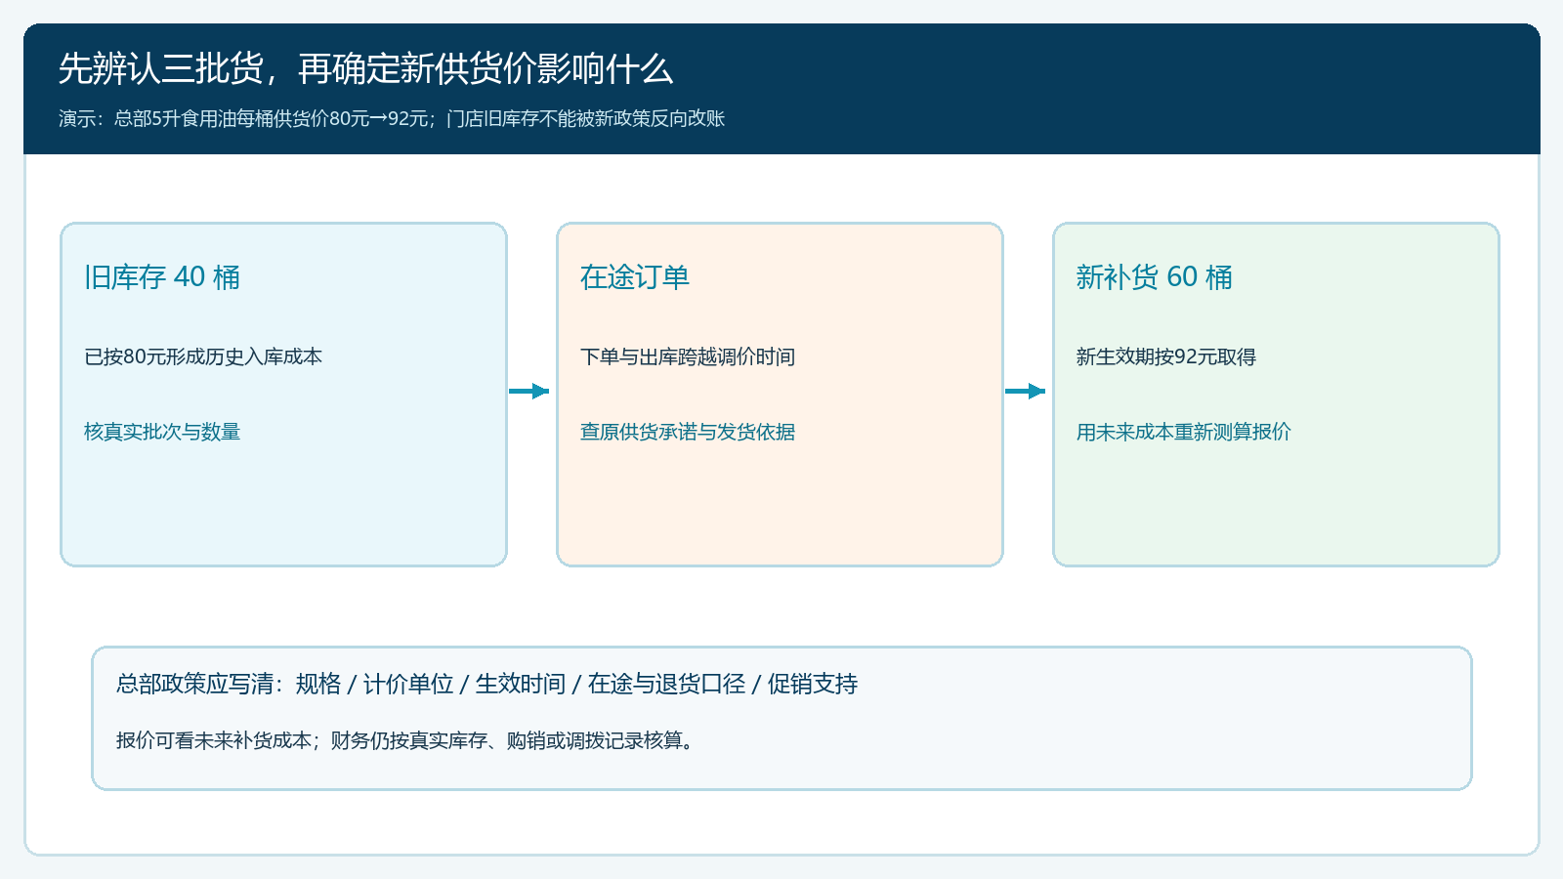This screenshot has height=879, width=1563.
Task: Click the heading "旧库存 40 桶"
Action: click(x=162, y=277)
